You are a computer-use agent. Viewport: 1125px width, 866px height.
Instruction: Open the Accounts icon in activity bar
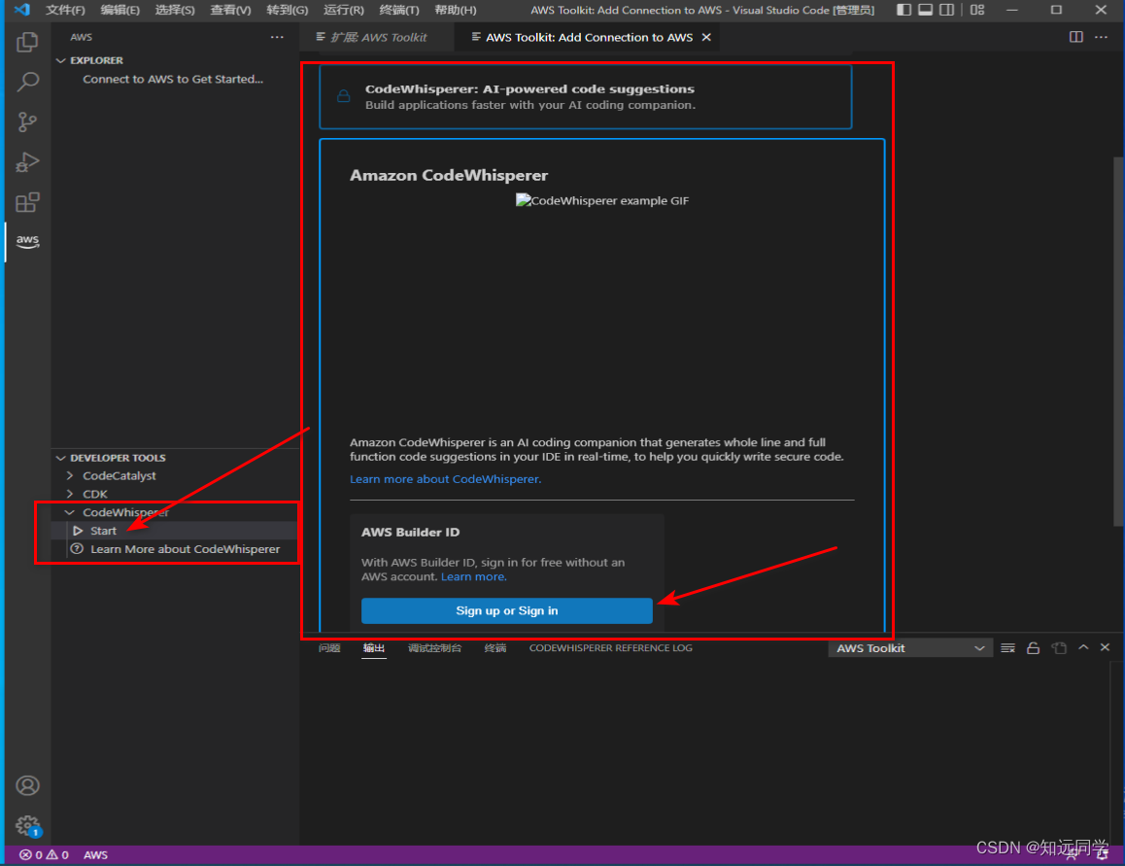pyautogui.click(x=27, y=785)
